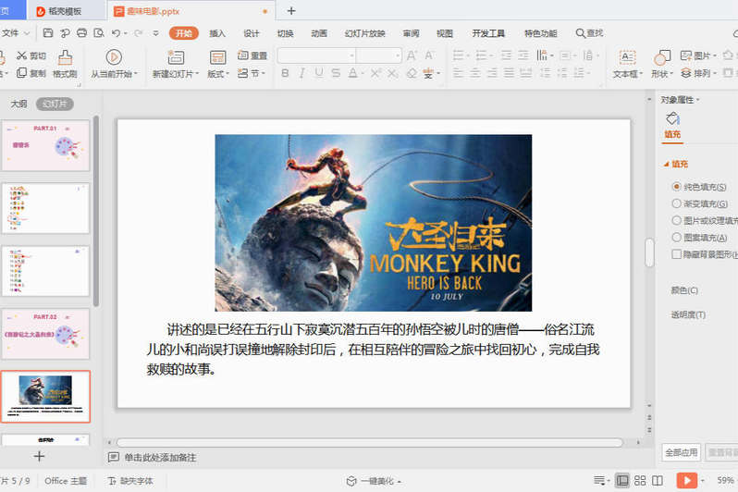Expand the 版式 layout dropdown
This screenshot has height=492, width=738.
coord(217,74)
